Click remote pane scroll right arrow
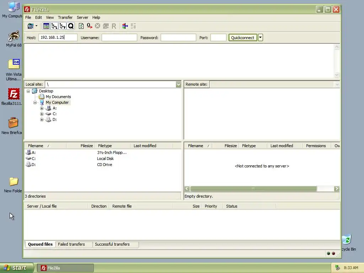The image size is (364, 273). point(337,188)
